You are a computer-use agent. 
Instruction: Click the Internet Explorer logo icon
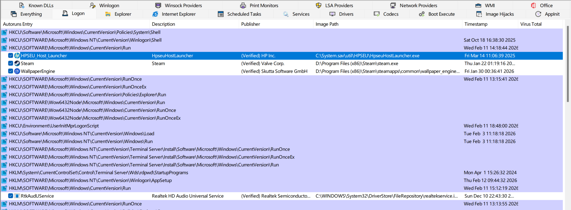click(155, 14)
